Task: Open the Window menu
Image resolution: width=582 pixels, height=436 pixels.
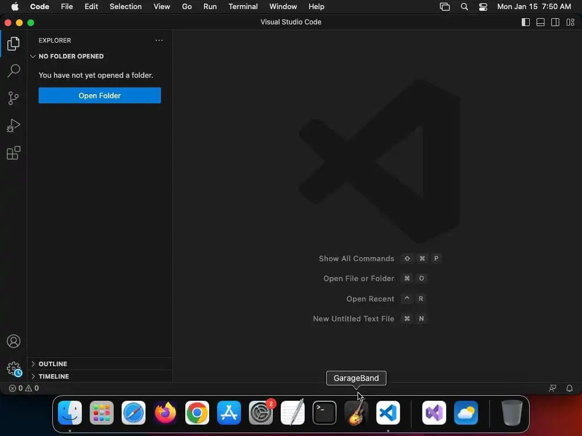Action: pyautogui.click(x=283, y=7)
